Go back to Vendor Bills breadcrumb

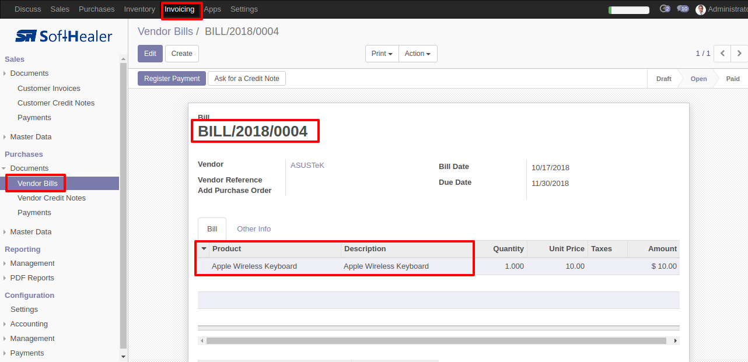click(x=165, y=31)
